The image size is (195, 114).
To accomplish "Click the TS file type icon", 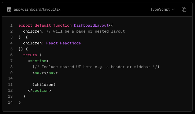I will click(9, 9).
